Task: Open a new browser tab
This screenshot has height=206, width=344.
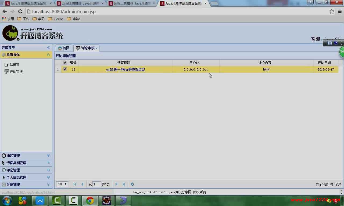Action: (214, 3)
